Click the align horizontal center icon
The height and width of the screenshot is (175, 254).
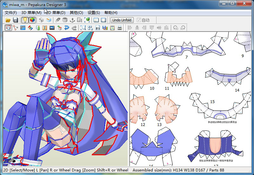click(x=137, y=28)
